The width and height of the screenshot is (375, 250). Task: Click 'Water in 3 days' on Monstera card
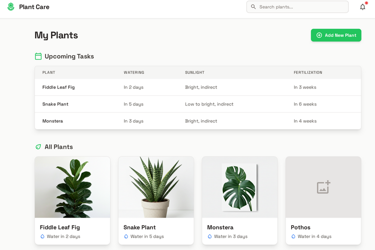(x=231, y=236)
